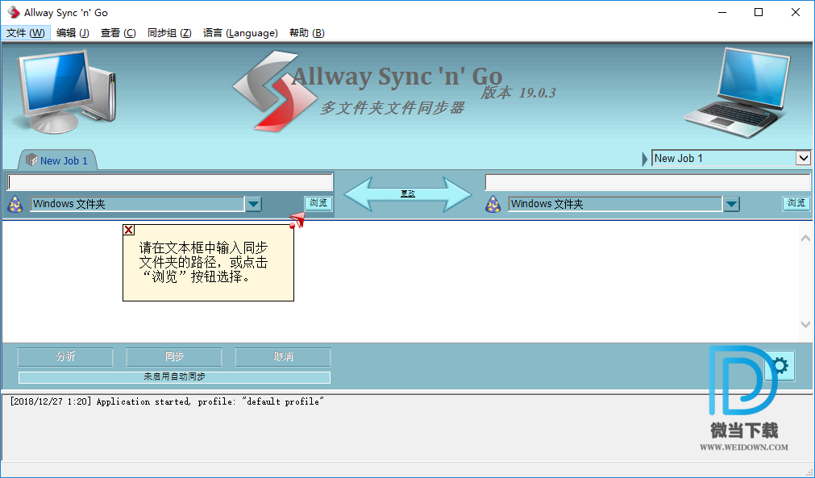Expand left Windows 文件夹 type dropdown
The width and height of the screenshot is (815, 478).
[x=253, y=204]
